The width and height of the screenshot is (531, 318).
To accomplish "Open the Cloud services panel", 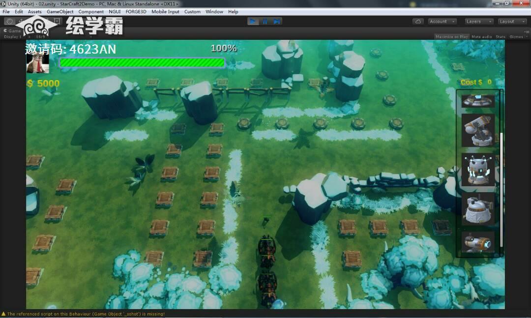I will [418, 21].
